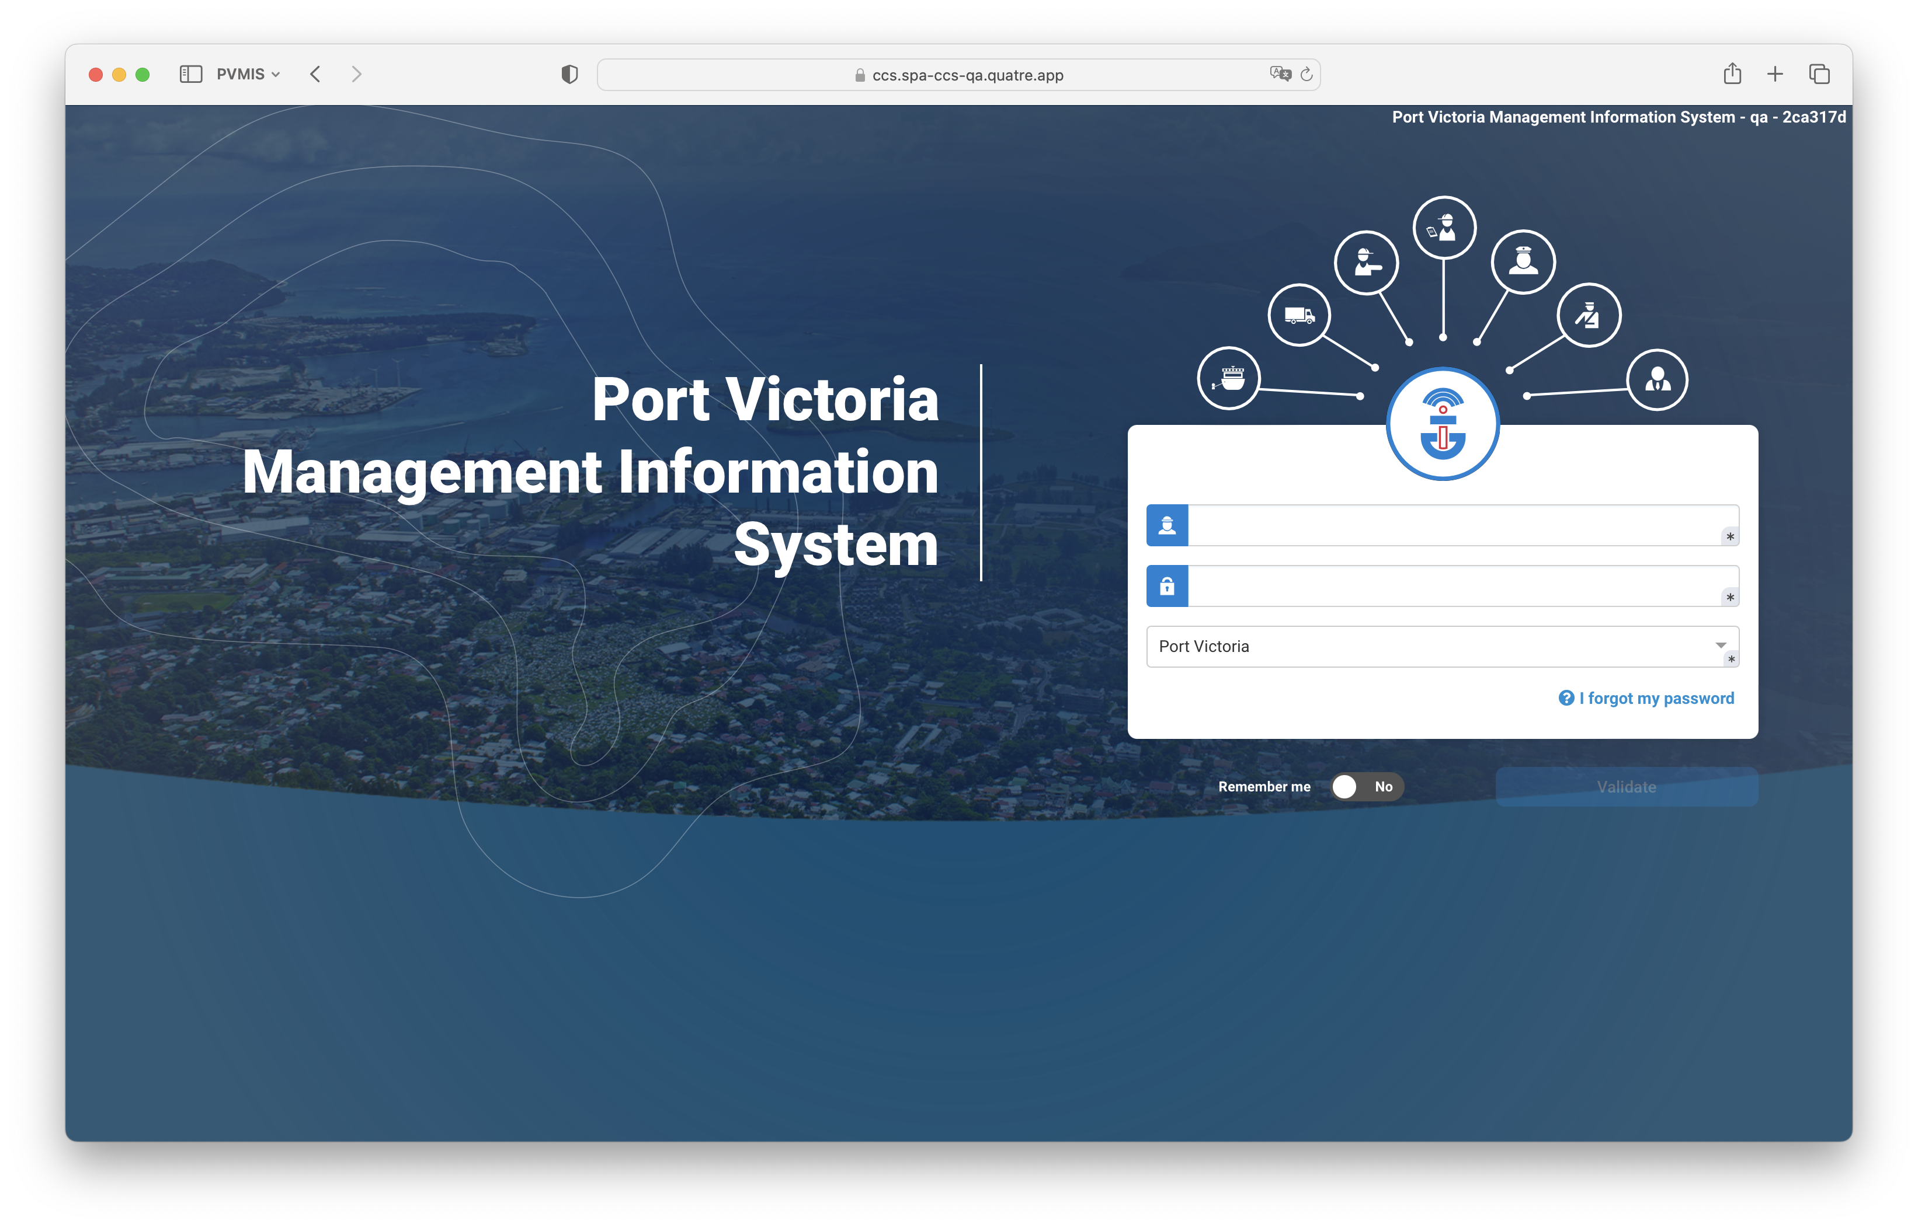
Task: Click the username input field
Action: tap(1456, 525)
